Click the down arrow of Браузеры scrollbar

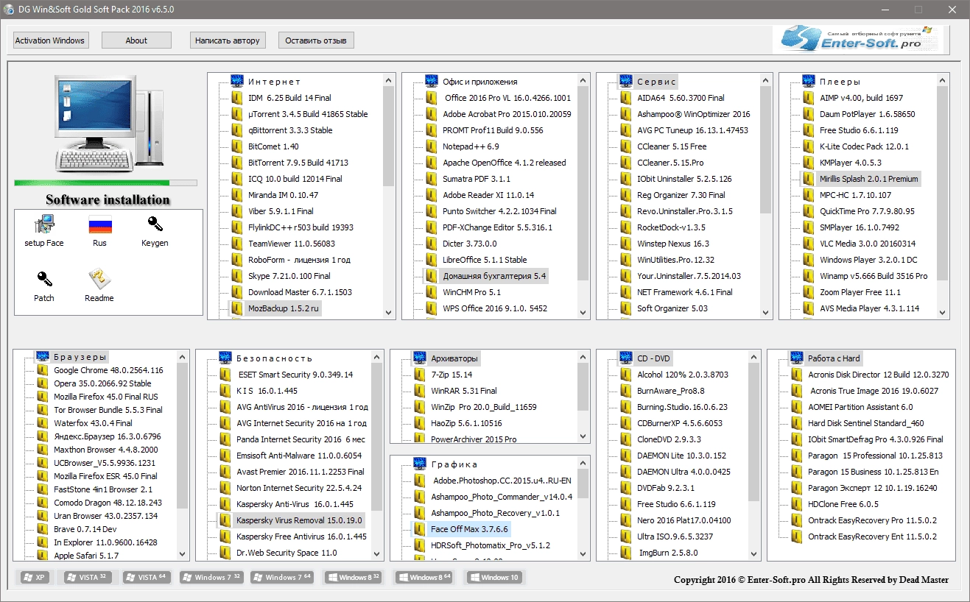click(x=183, y=553)
